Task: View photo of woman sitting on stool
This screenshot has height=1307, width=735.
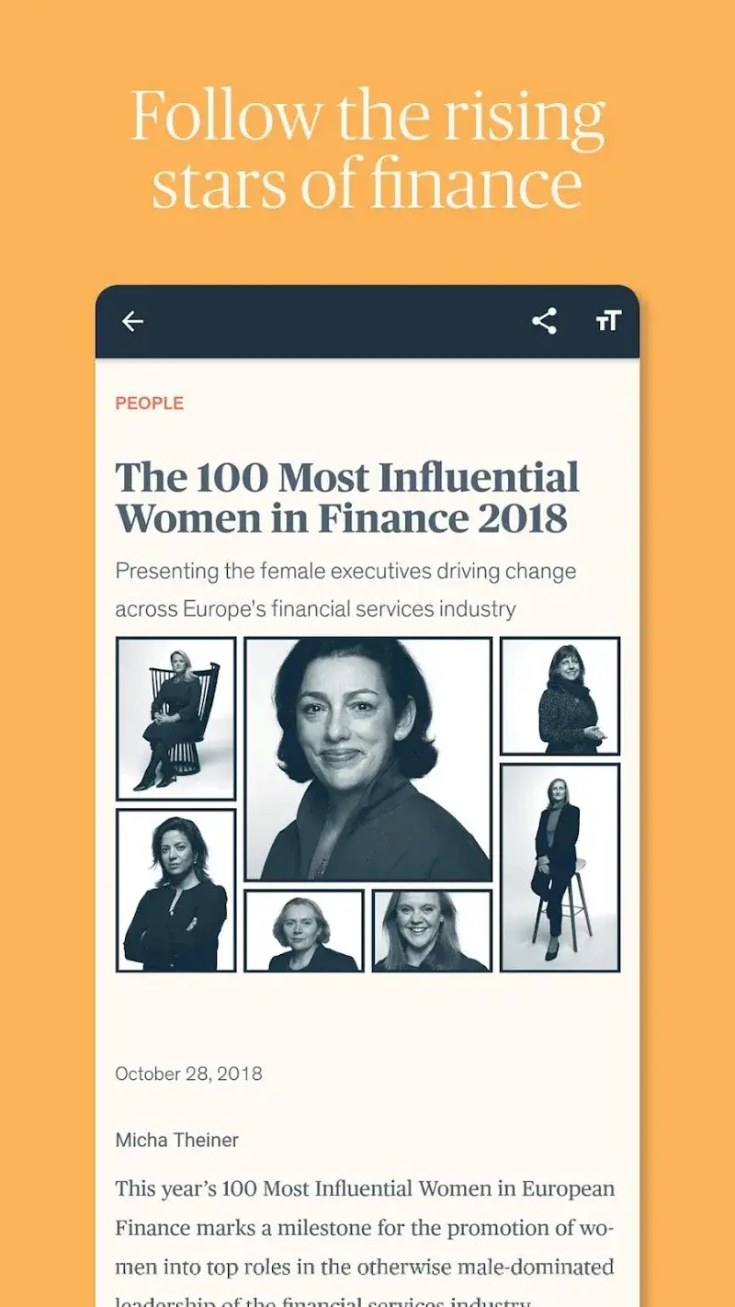Action: pos(560,867)
